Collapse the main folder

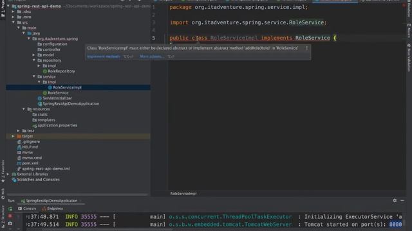pos(19,28)
